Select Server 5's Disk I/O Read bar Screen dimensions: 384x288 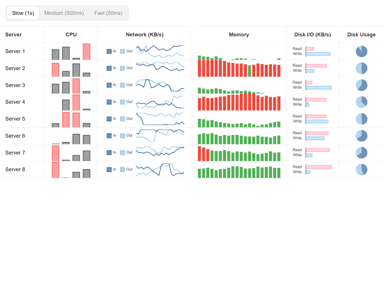pyautogui.click(x=317, y=116)
